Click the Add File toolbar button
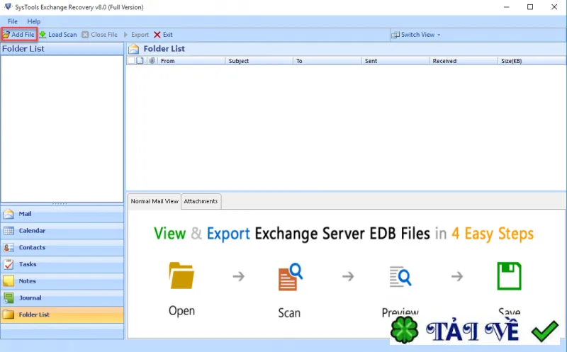567x352 pixels. (19, 35)
